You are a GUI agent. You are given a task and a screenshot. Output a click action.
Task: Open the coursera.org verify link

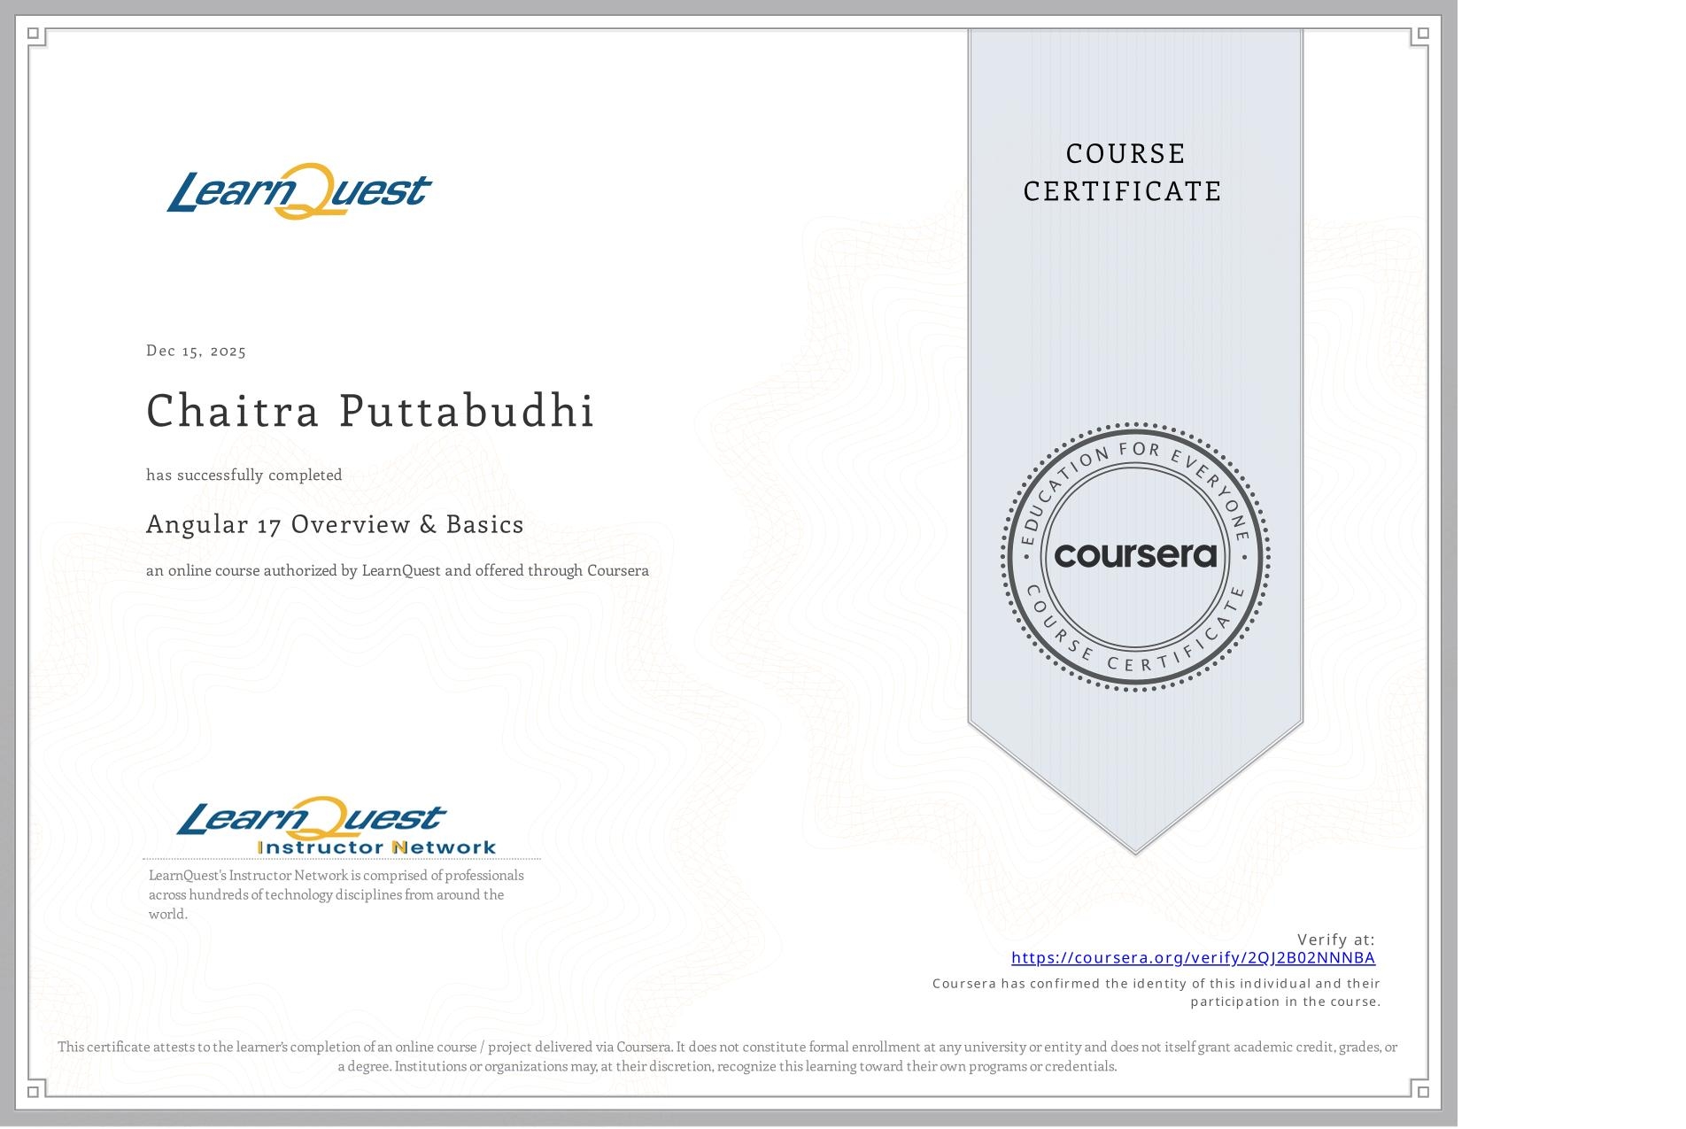click(1193, 957)
